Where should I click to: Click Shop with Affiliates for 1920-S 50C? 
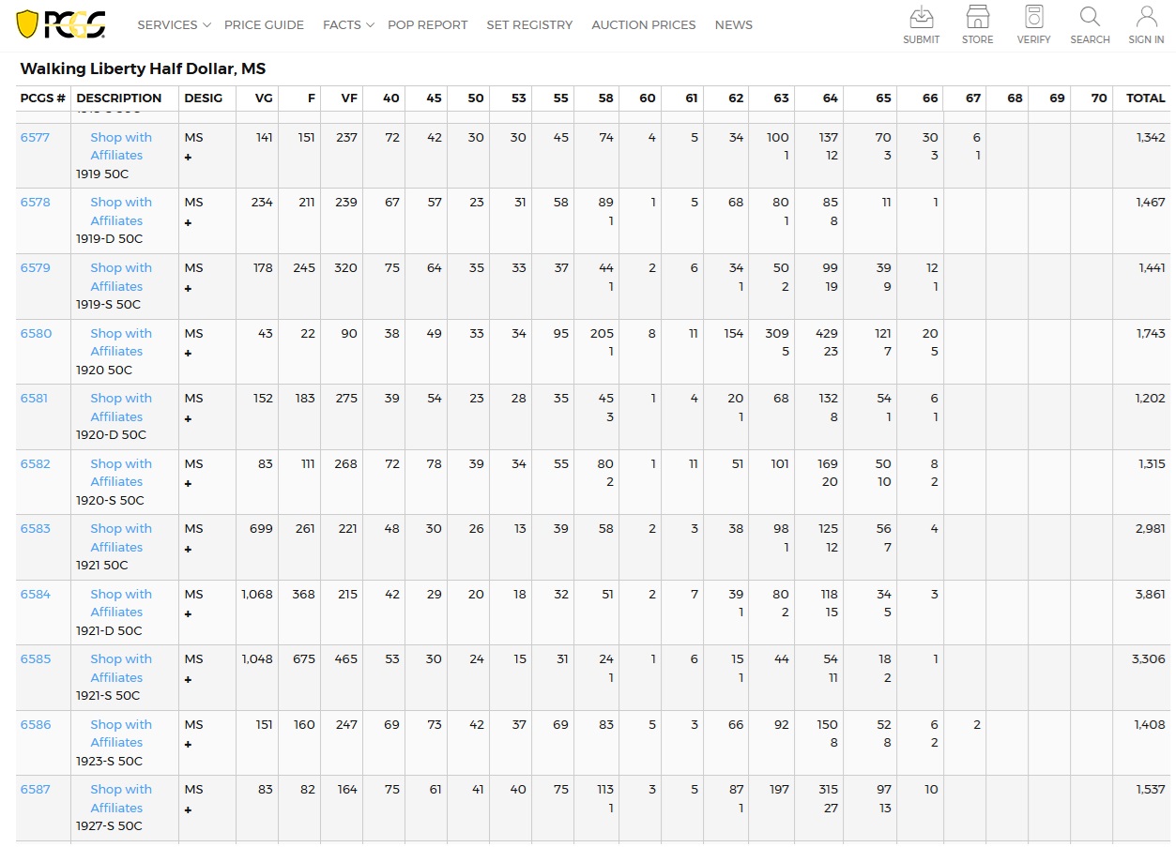120,473
